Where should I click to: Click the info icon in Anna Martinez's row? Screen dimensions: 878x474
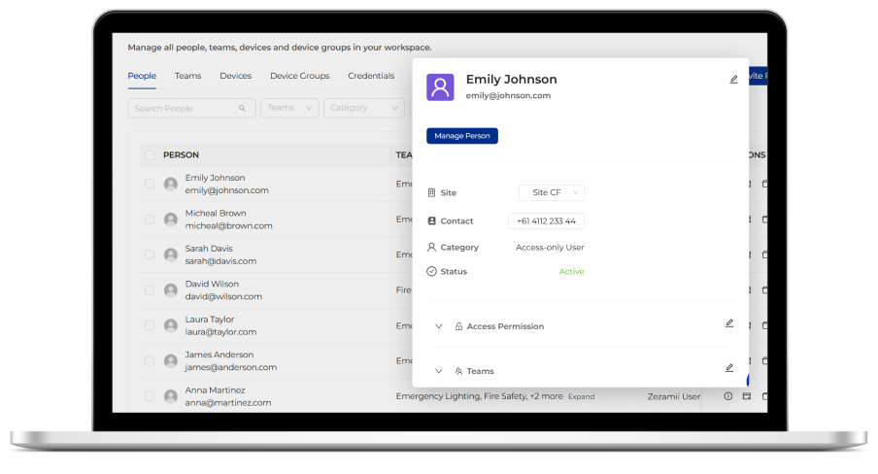(x=727, y=396)
